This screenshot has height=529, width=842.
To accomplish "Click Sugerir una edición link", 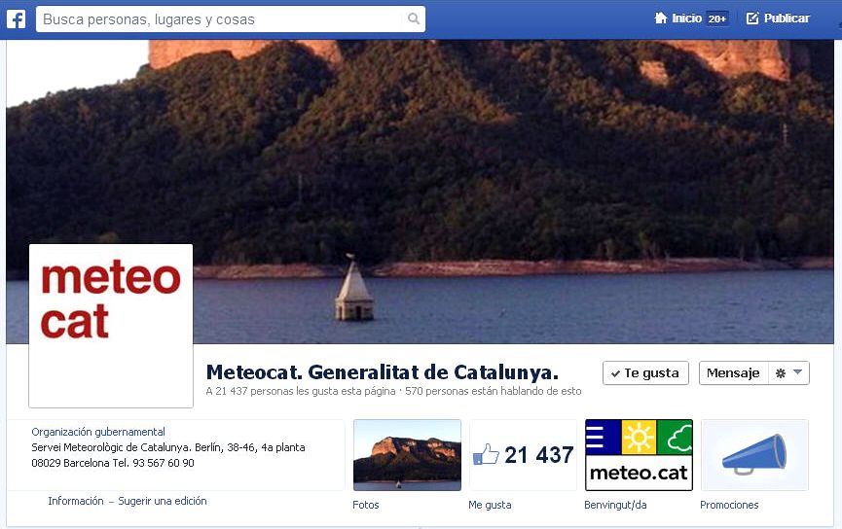I will 163,501.
